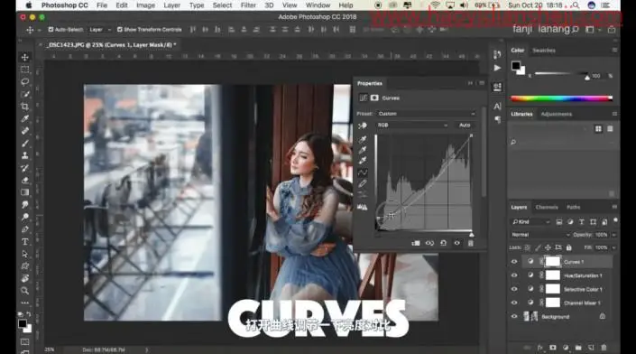The image size is (636, 354).
Task: Switch to the Channels tab
Action: pyautogui.click(x=547, y=207)
